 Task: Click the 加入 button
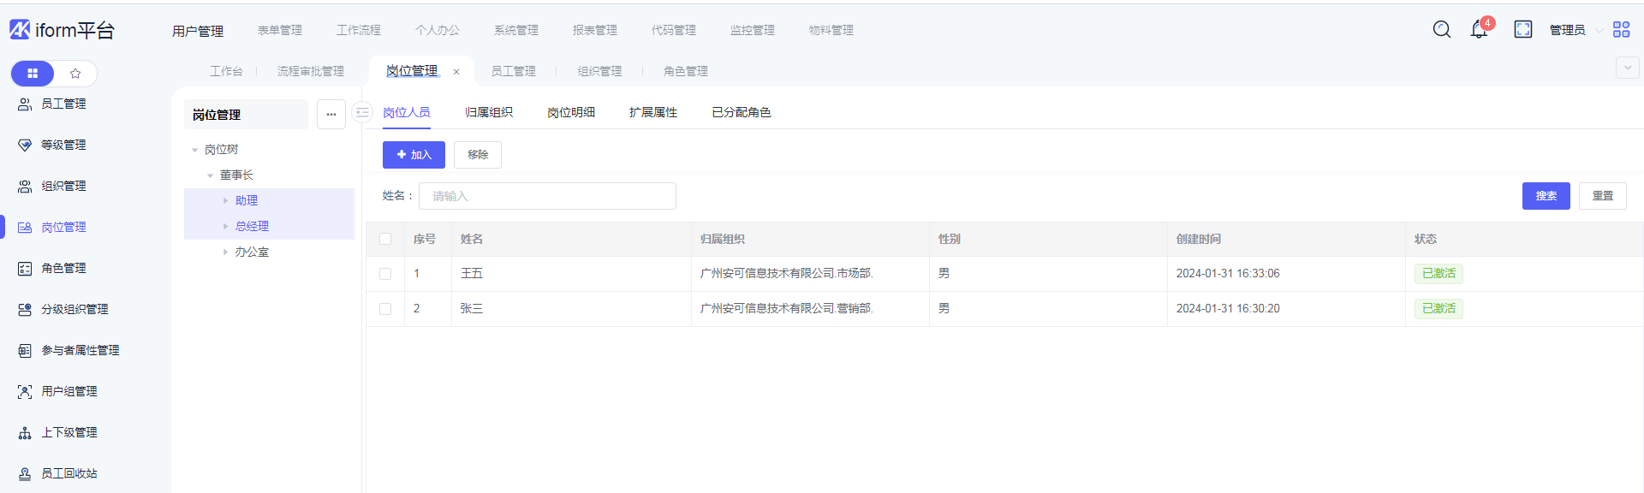(x=414, y=155)
